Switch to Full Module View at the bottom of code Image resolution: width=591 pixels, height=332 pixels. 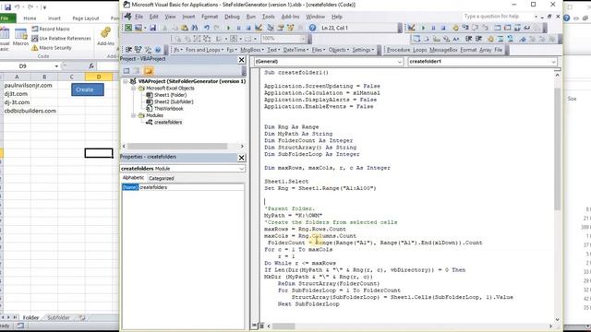pos(260,326)
